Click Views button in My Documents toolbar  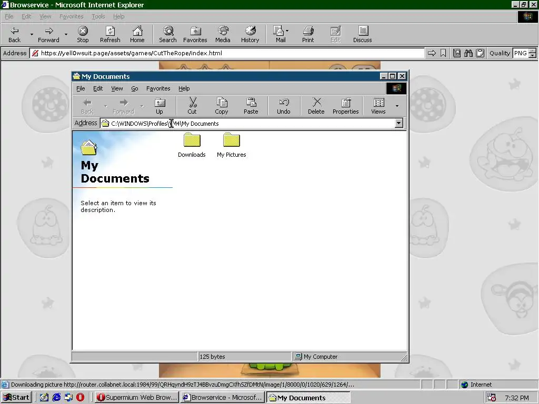[x=378, y=106]
